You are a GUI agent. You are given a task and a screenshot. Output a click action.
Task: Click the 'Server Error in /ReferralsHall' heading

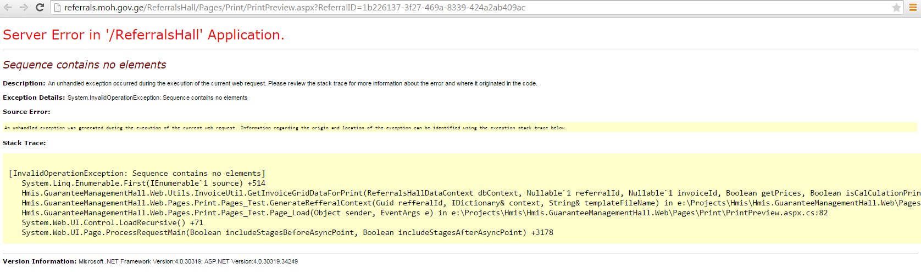point(143,35)
